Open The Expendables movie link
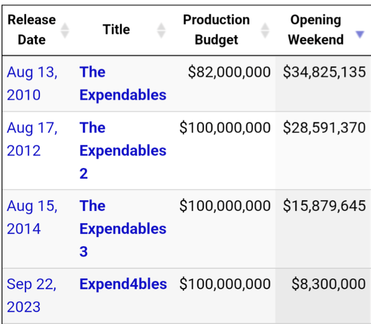 tap(123, 83)
